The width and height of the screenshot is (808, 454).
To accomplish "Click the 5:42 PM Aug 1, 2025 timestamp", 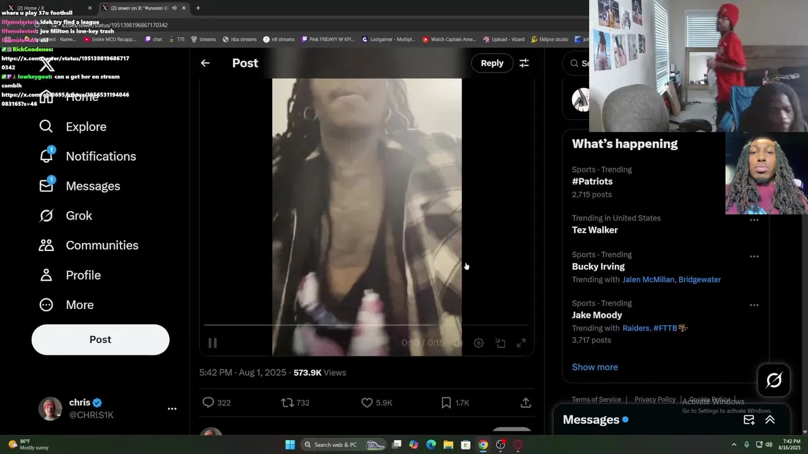I will (243, 373).
